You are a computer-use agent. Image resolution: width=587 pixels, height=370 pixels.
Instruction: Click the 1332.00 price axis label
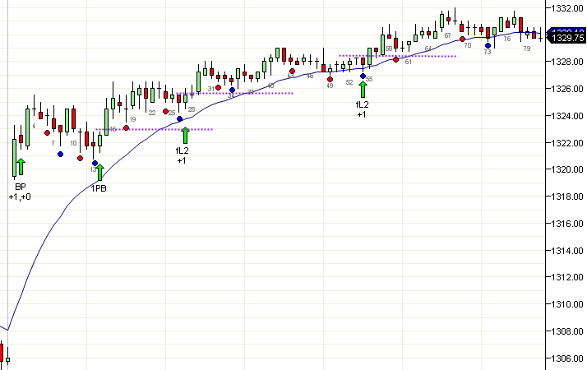pyautogui.click(x=566, y=8)
